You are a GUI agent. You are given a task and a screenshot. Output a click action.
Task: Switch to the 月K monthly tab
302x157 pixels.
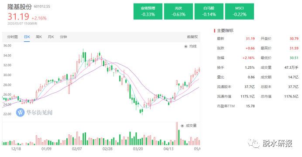pyautogui.click(x=51, y=37)
